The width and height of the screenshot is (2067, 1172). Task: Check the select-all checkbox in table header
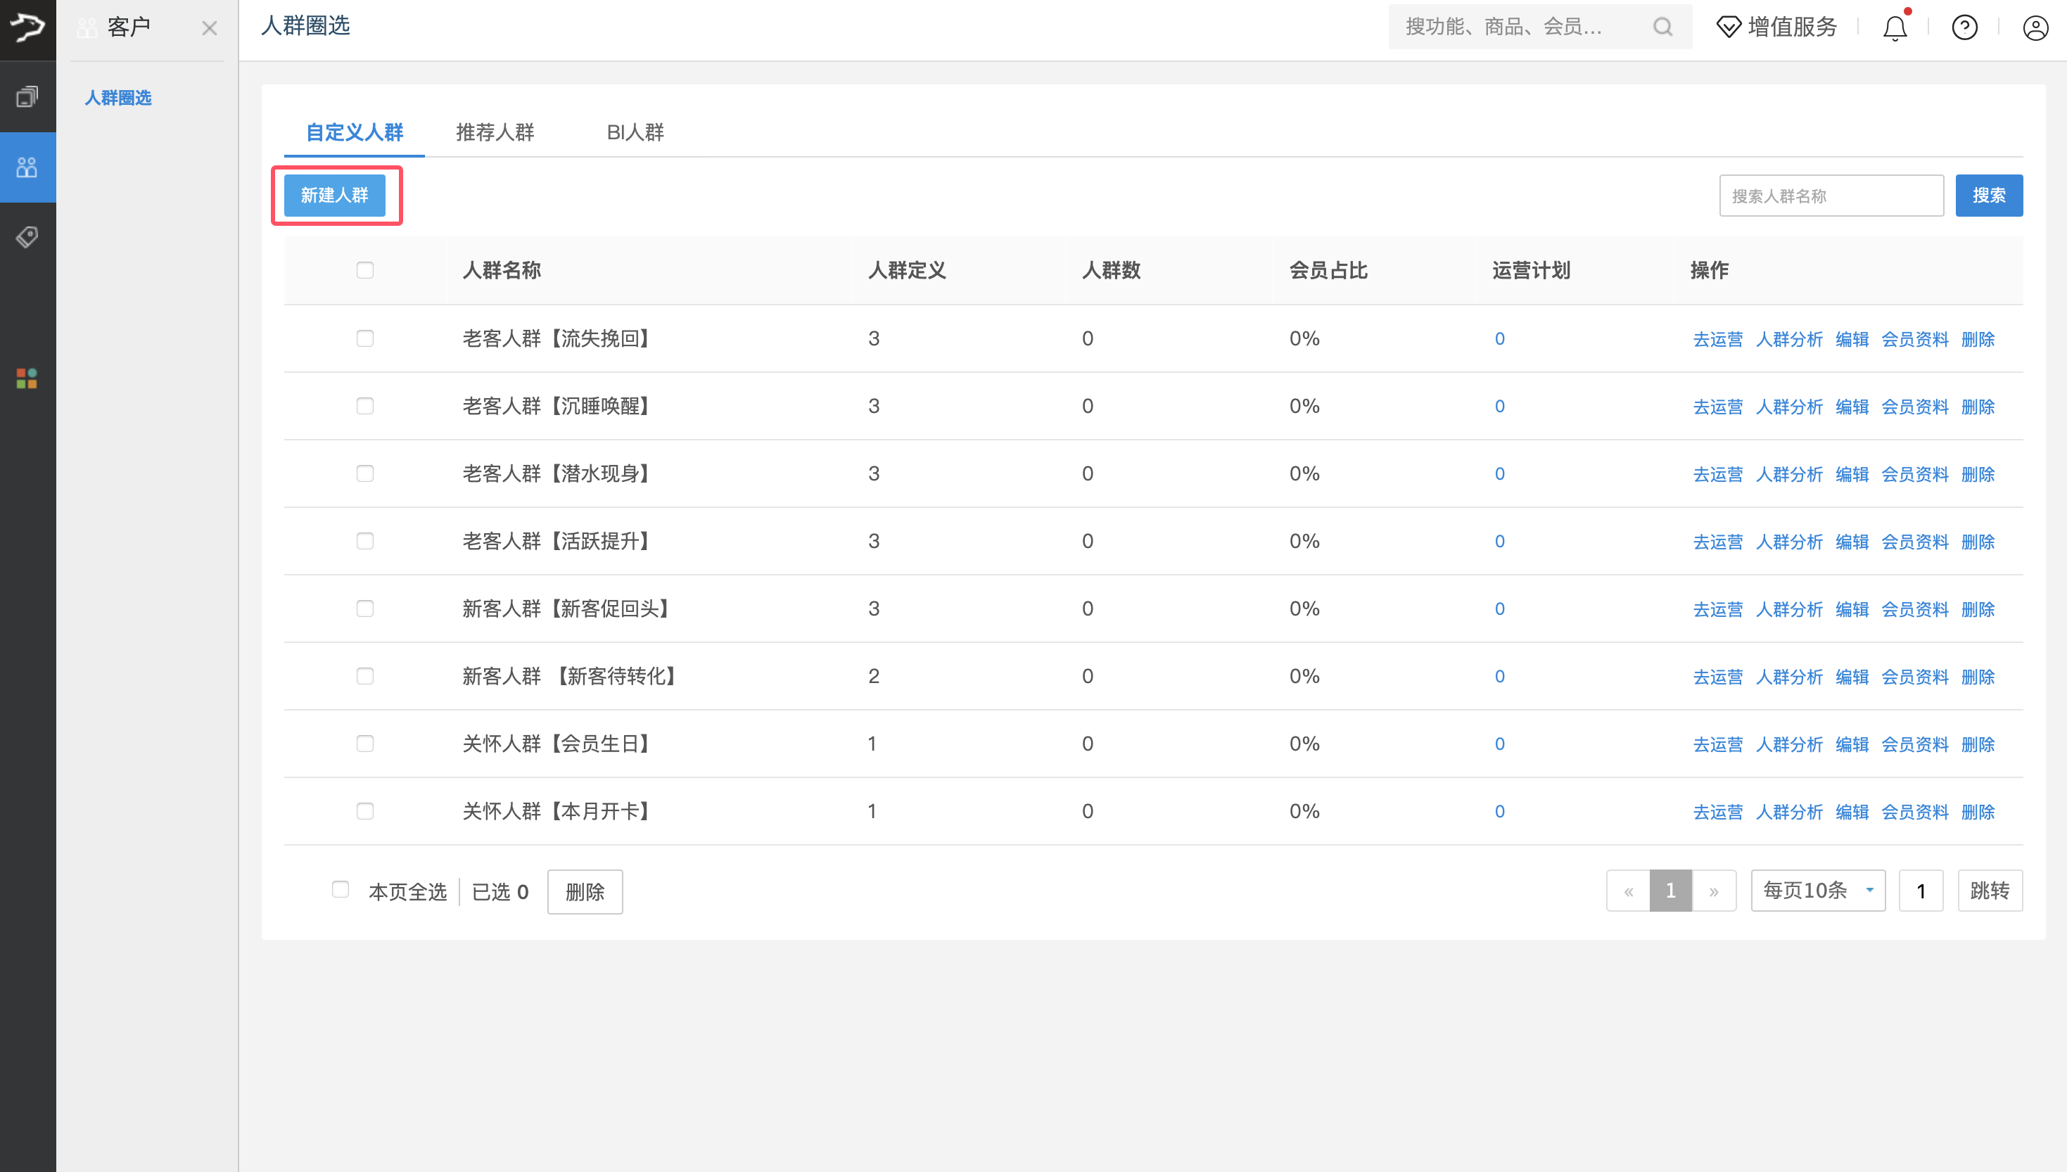[x=365, y=270]
